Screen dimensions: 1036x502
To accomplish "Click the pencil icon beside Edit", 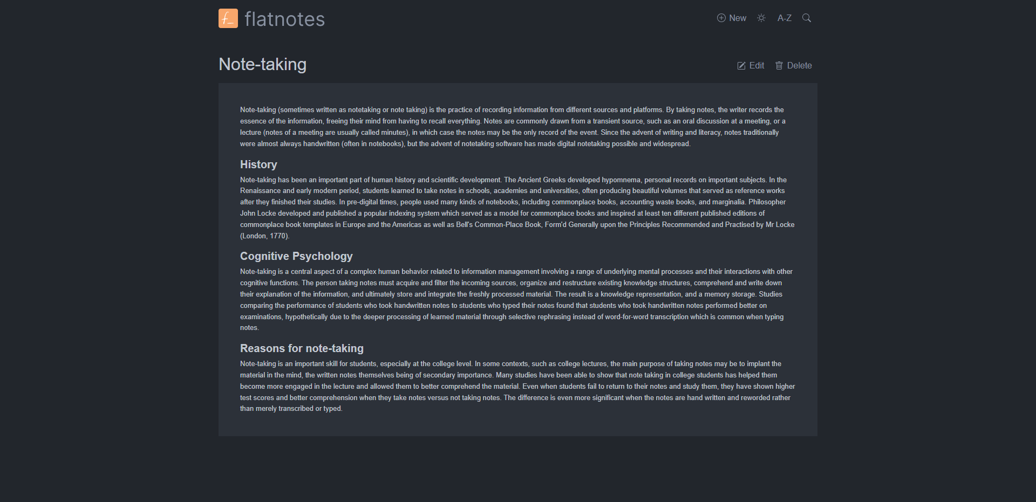I will coord(741,65).
